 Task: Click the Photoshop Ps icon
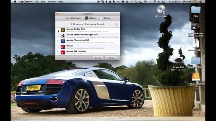click(x=63, y=41)
